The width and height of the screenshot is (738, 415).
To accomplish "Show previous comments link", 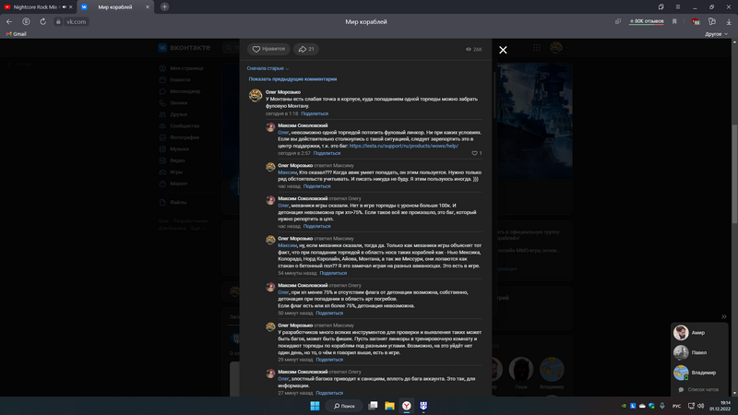I will 292,79.
